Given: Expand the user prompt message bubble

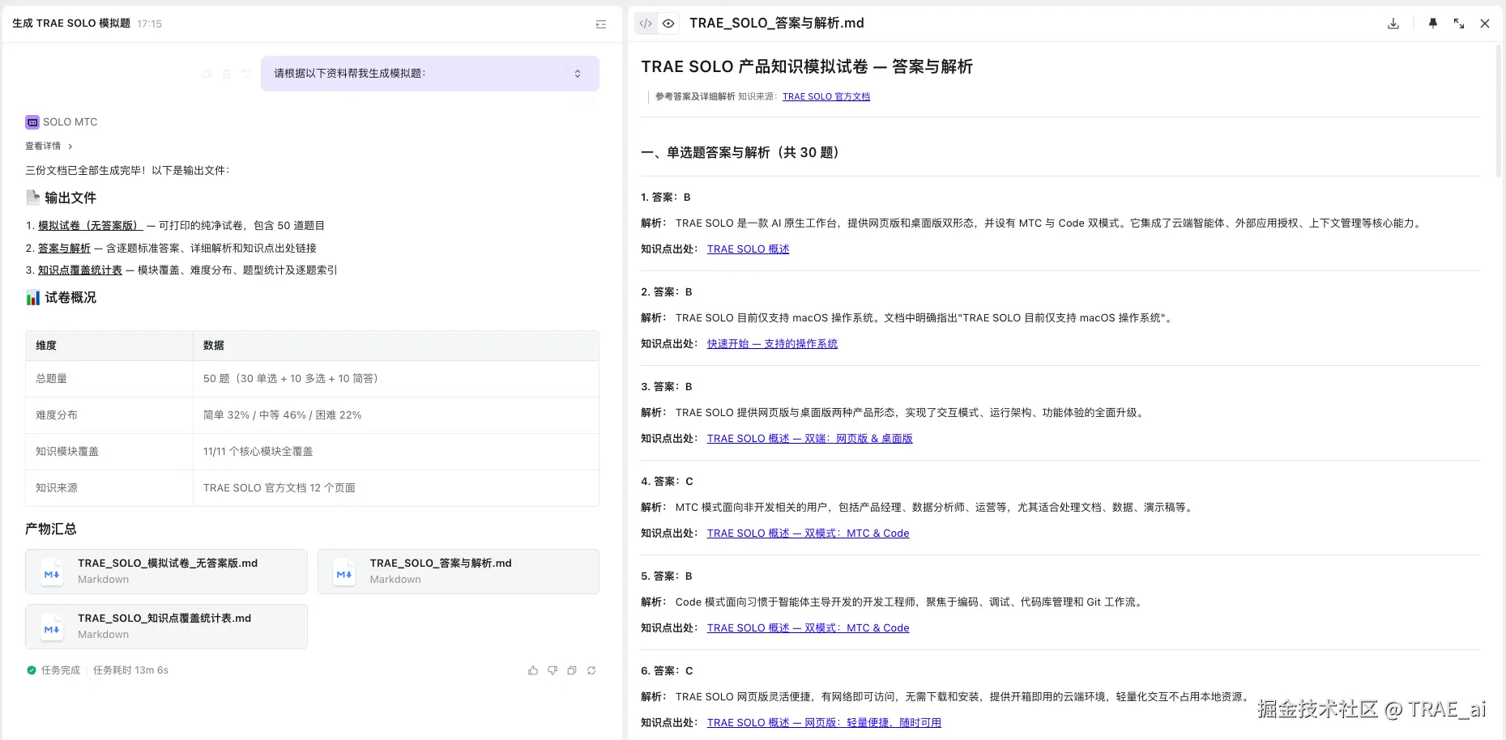Looking at the screenshot, I should [578, 74].
